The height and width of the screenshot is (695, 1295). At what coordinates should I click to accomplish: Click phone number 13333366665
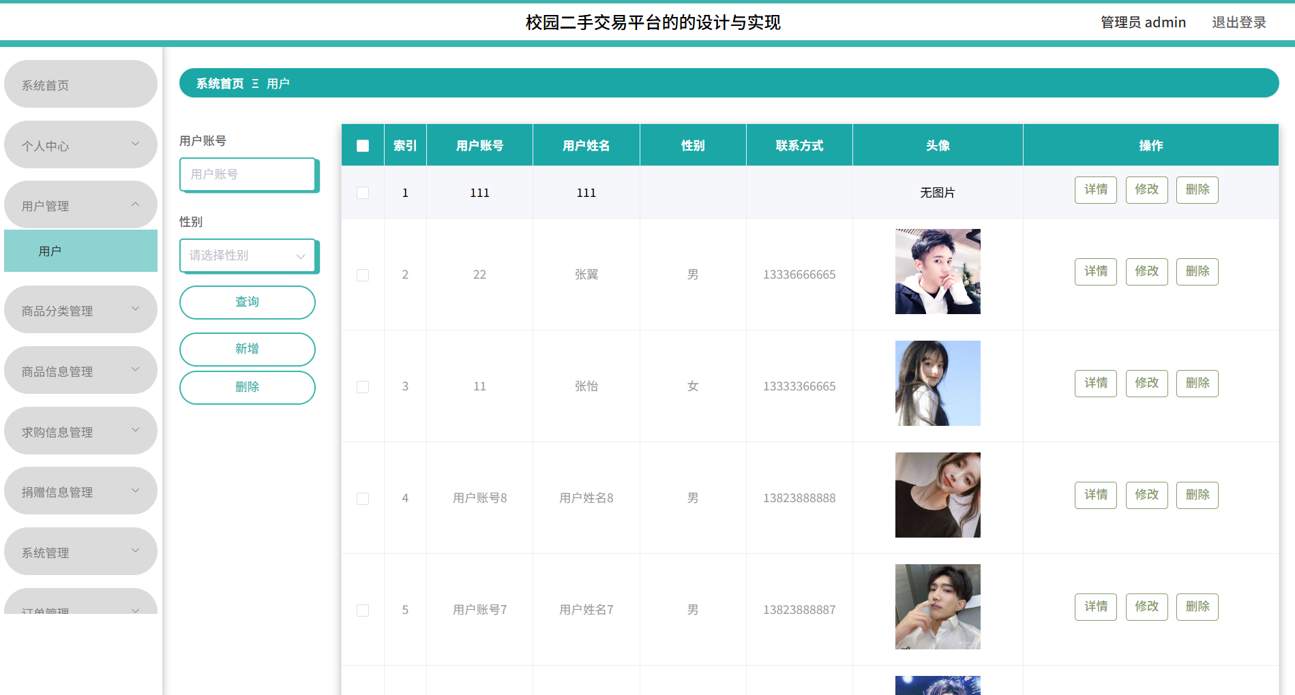(x=799, y=386)
